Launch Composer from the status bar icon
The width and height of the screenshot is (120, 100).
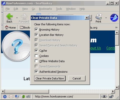coord(17,96)
